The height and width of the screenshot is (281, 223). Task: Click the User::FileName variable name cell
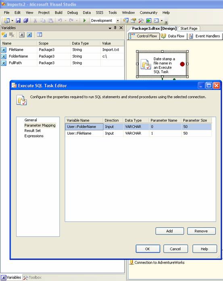click(84, 133)
